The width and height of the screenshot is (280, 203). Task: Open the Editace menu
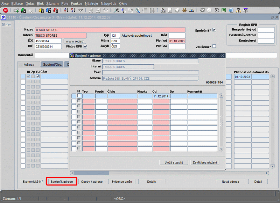pos(17,3)
